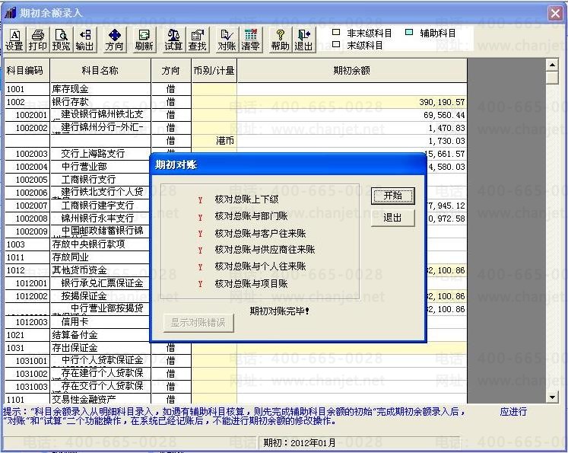
Task: Select account code 1002001
Action: point(27,115)
